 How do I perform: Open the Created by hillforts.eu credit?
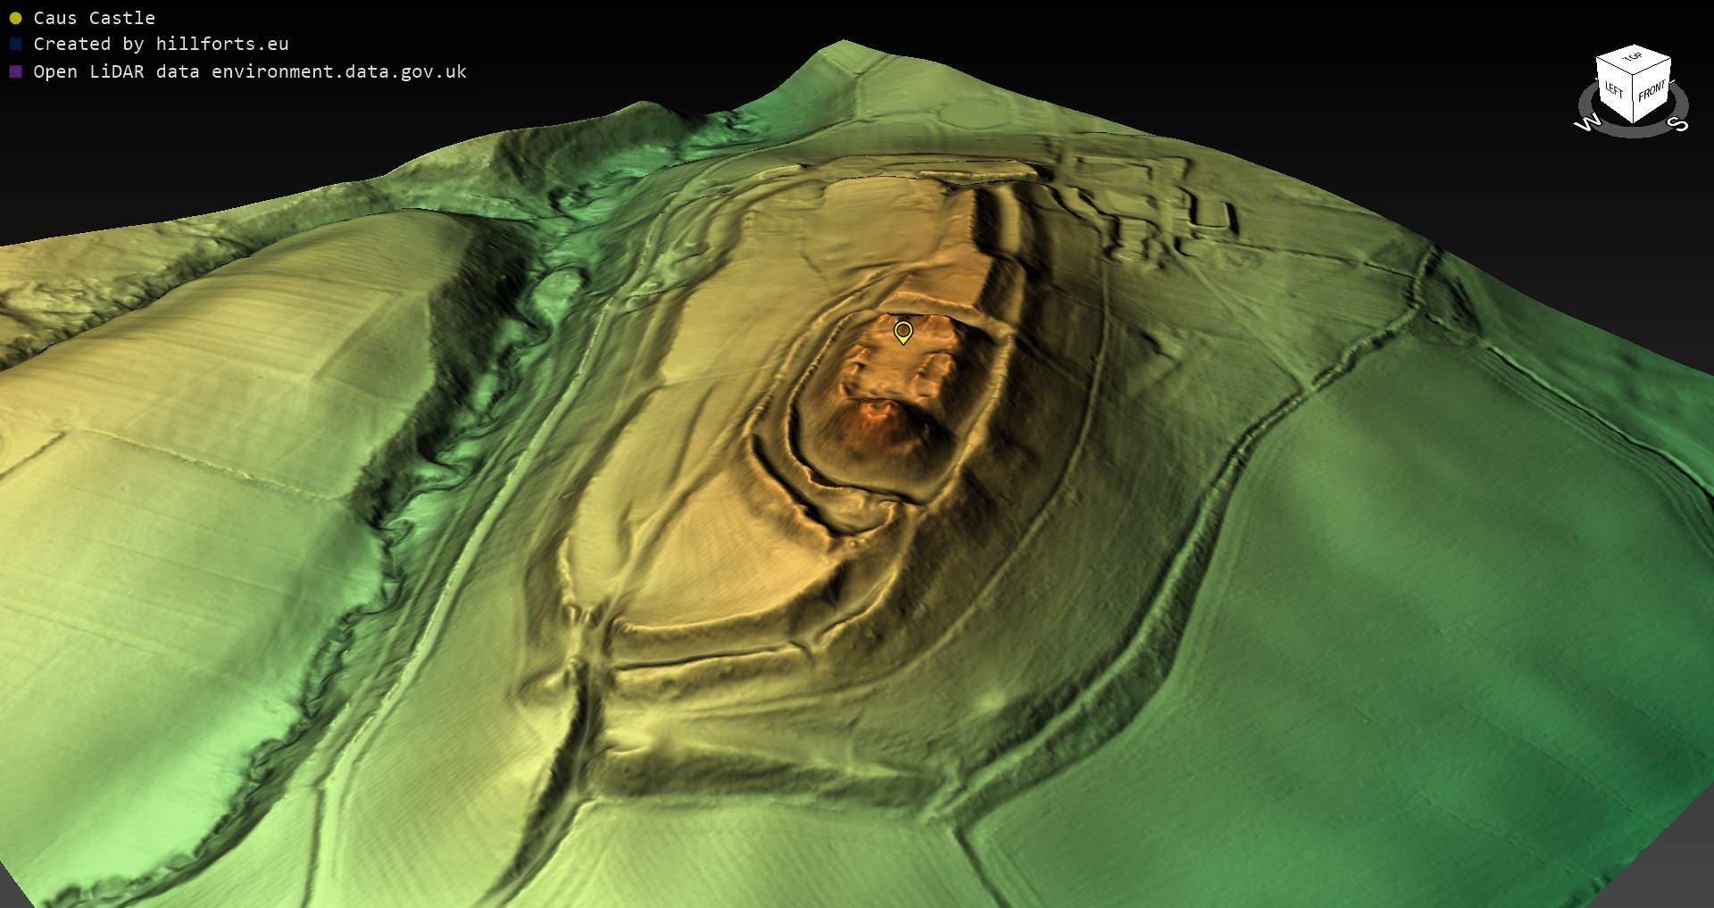[161, 44]
